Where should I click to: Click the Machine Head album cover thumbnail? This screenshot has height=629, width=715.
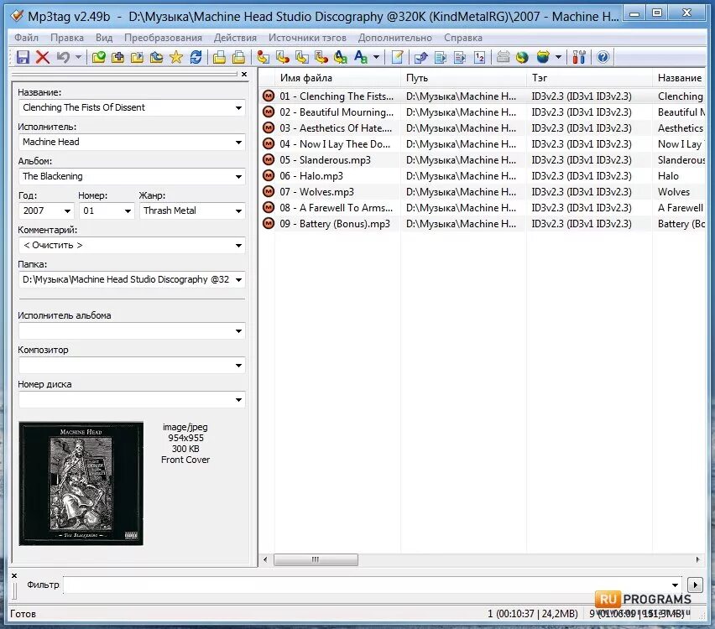point(80,482)
